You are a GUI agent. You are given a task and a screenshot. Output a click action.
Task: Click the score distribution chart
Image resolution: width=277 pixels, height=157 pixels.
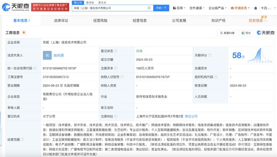tap(260, 55)
